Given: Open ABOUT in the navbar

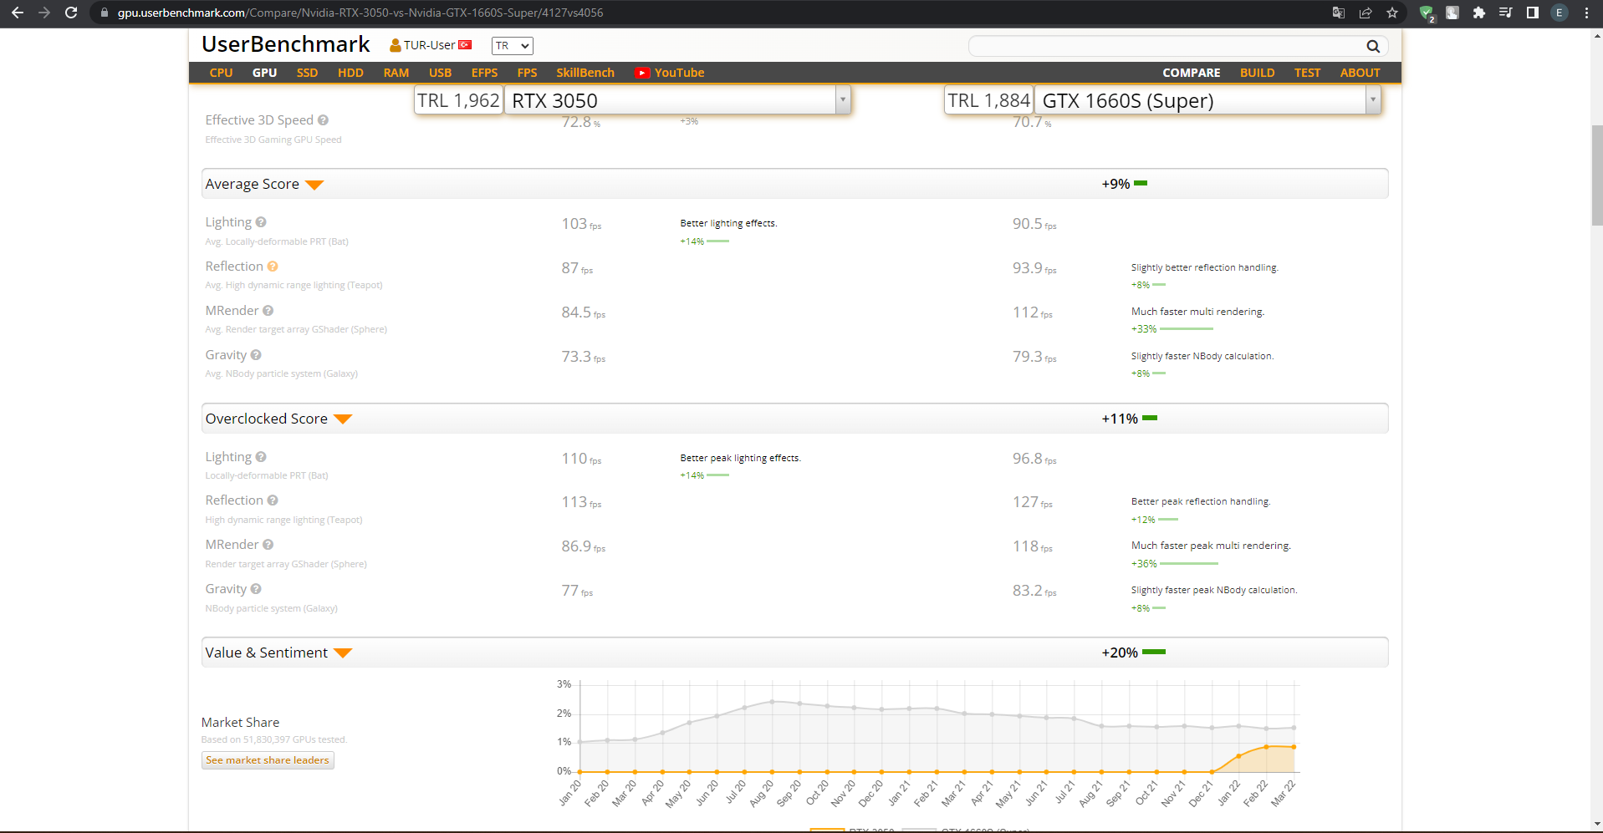Looking at the screenshot, I should coord(1360,73).
